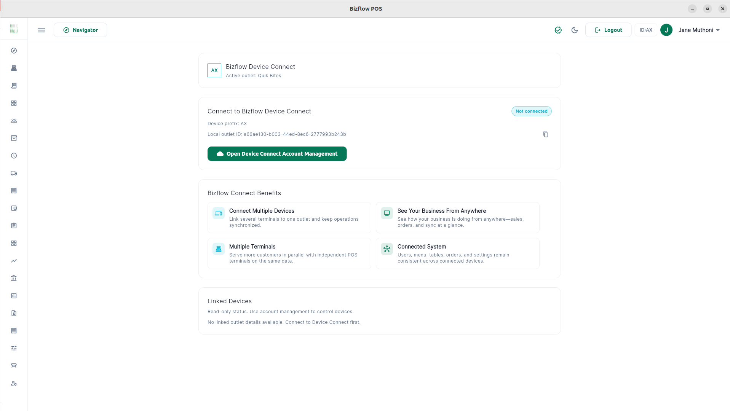The height and width of the screenshot is (411, 730).
Task: Click the cash register icon in sidebar
Action: (14, 68)
